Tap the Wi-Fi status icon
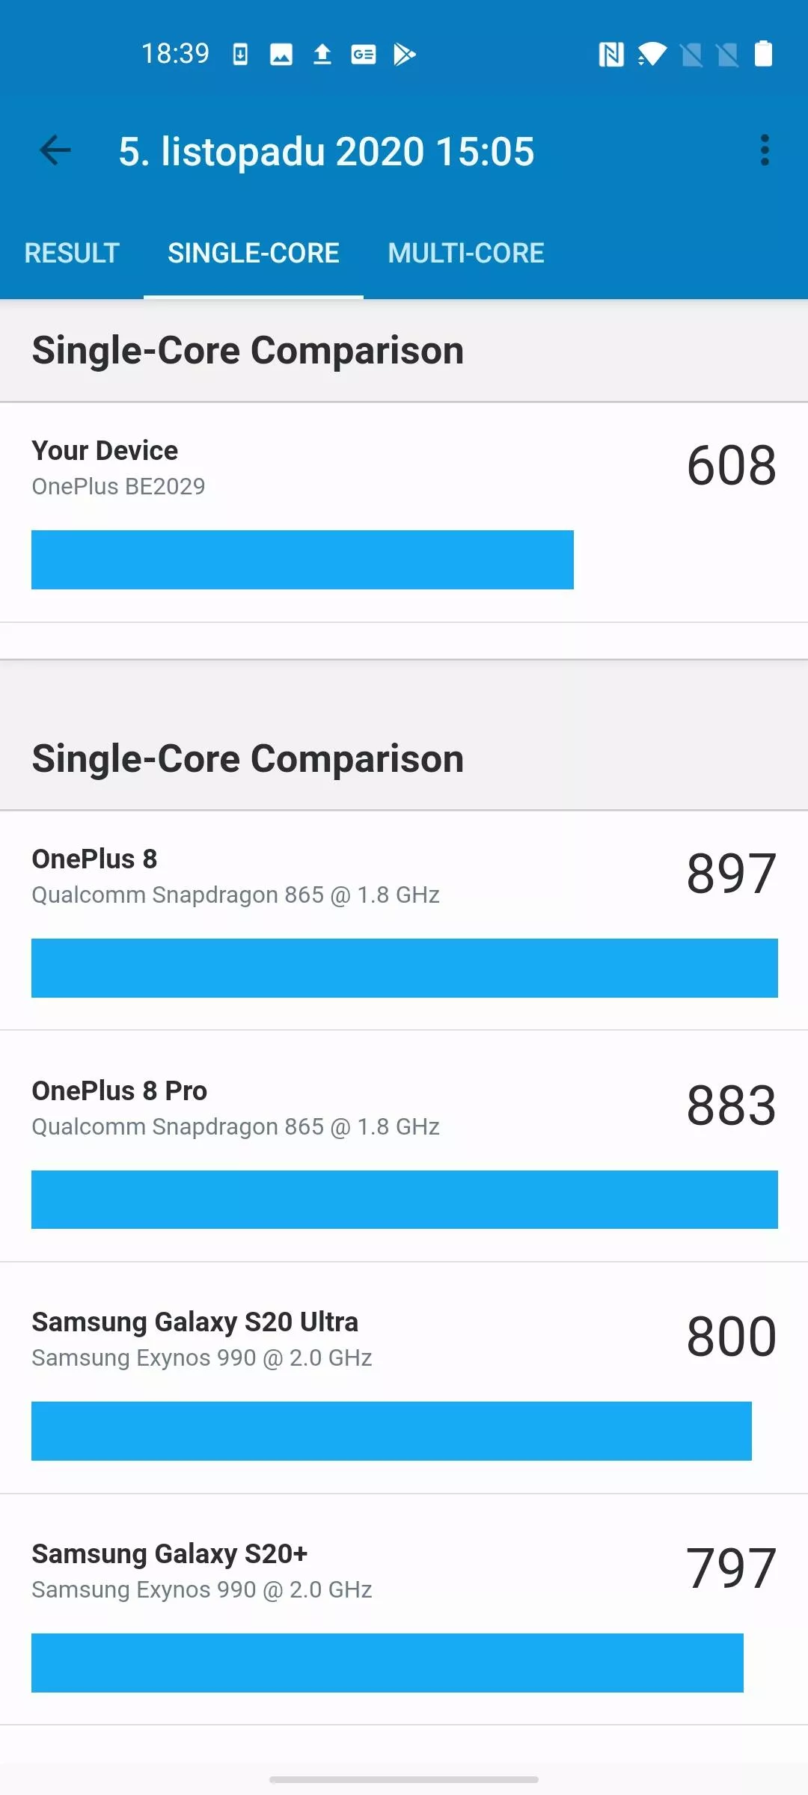The width and height of the screenshot is (808, 1795). (652, 55)
